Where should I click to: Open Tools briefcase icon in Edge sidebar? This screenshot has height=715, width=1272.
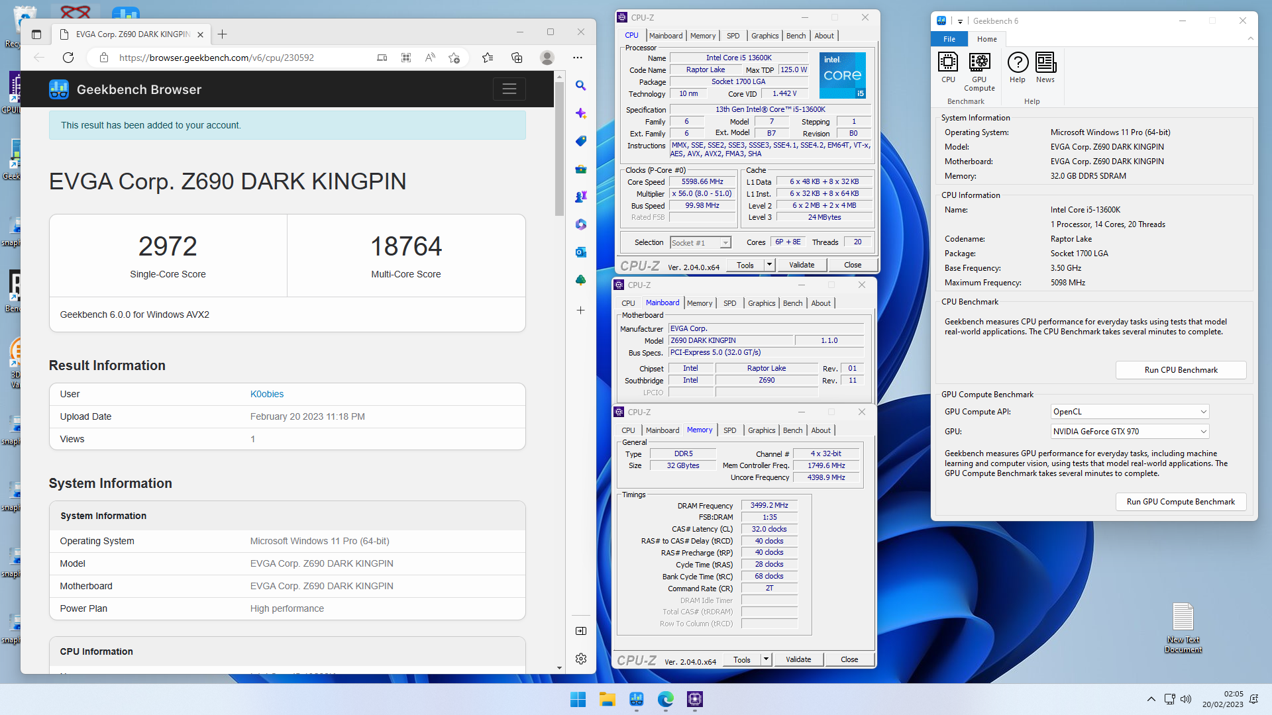coord(580,169)
